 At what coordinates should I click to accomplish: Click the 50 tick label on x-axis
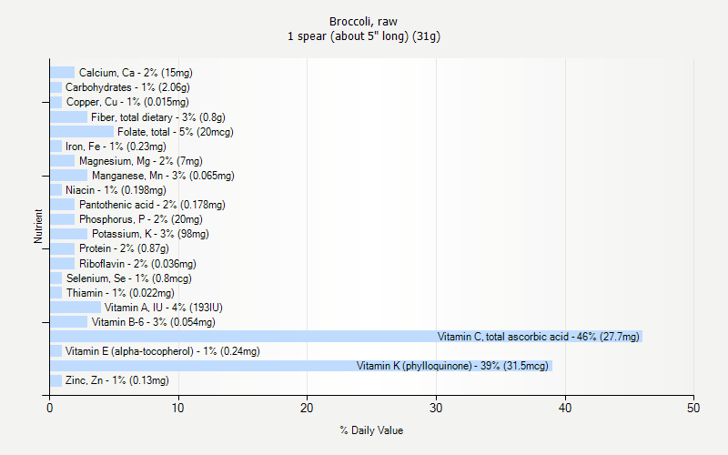click(x=694, y=408)
